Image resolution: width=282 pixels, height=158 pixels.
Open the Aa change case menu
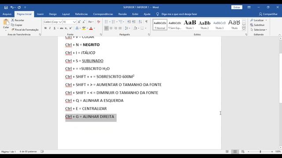pos(91,22)
